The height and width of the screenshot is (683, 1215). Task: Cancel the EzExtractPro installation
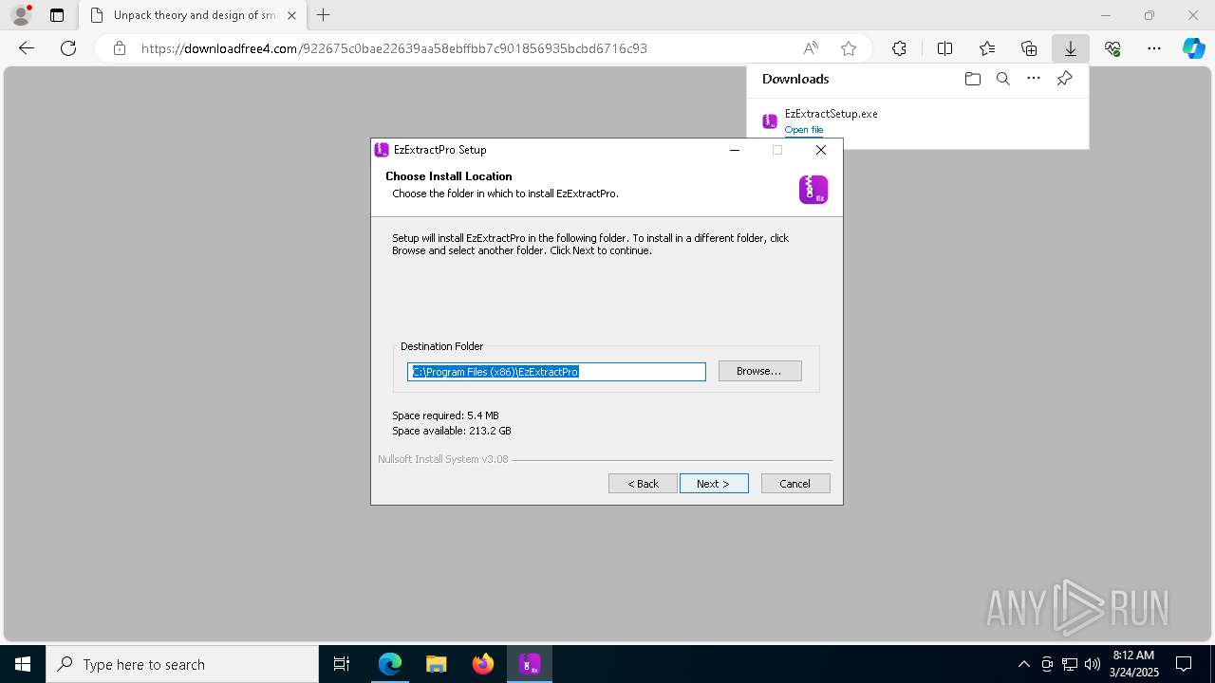(x=795, y=484)
